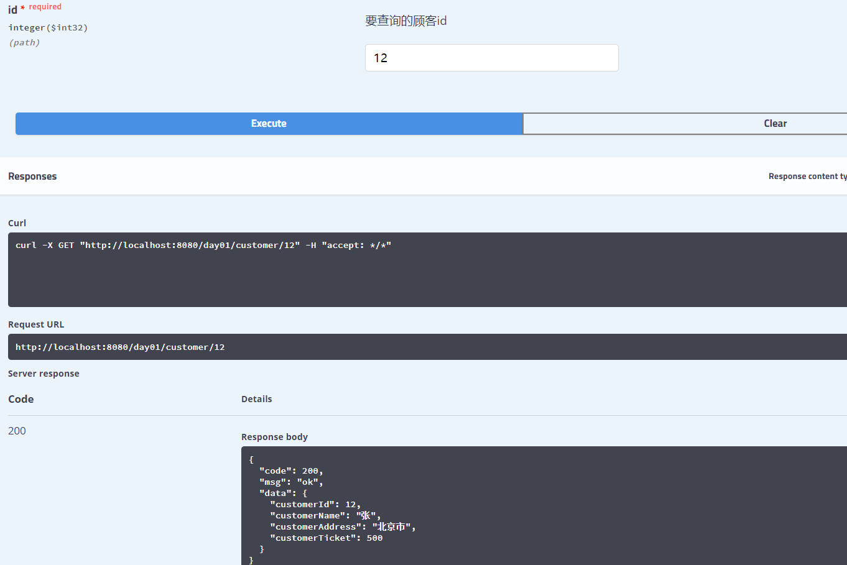The height and width of the screenshot is (565, 847).
Task: Click the Execute button
Action: [269, 124]
